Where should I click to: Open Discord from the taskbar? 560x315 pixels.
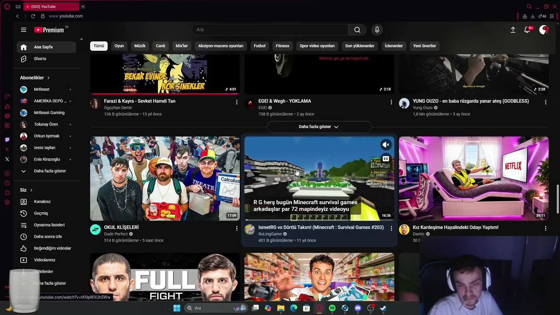coord(358,308)
